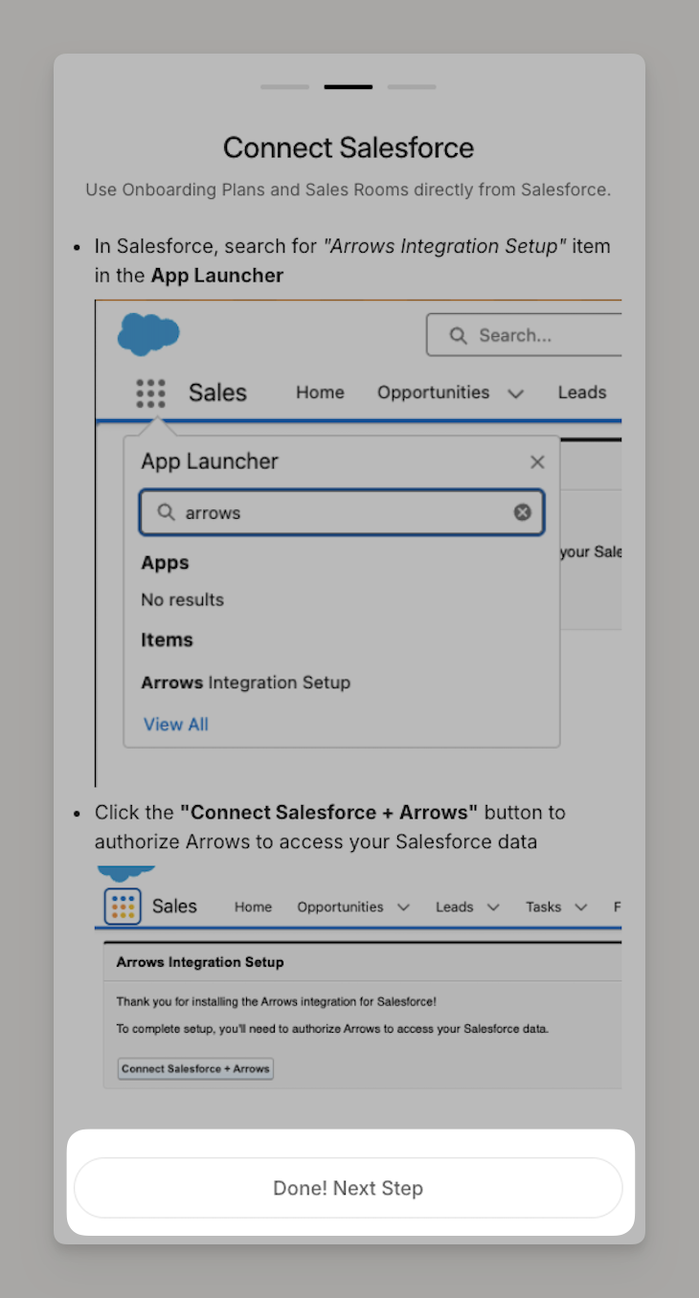The width and height of the screenshot is (699, 1298).
Task: Click the App Launcher nine-dot grid icon
Action: [x=150, y=392]
